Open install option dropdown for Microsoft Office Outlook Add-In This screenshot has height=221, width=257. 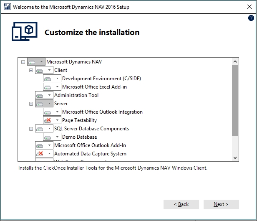coord(49,145)
